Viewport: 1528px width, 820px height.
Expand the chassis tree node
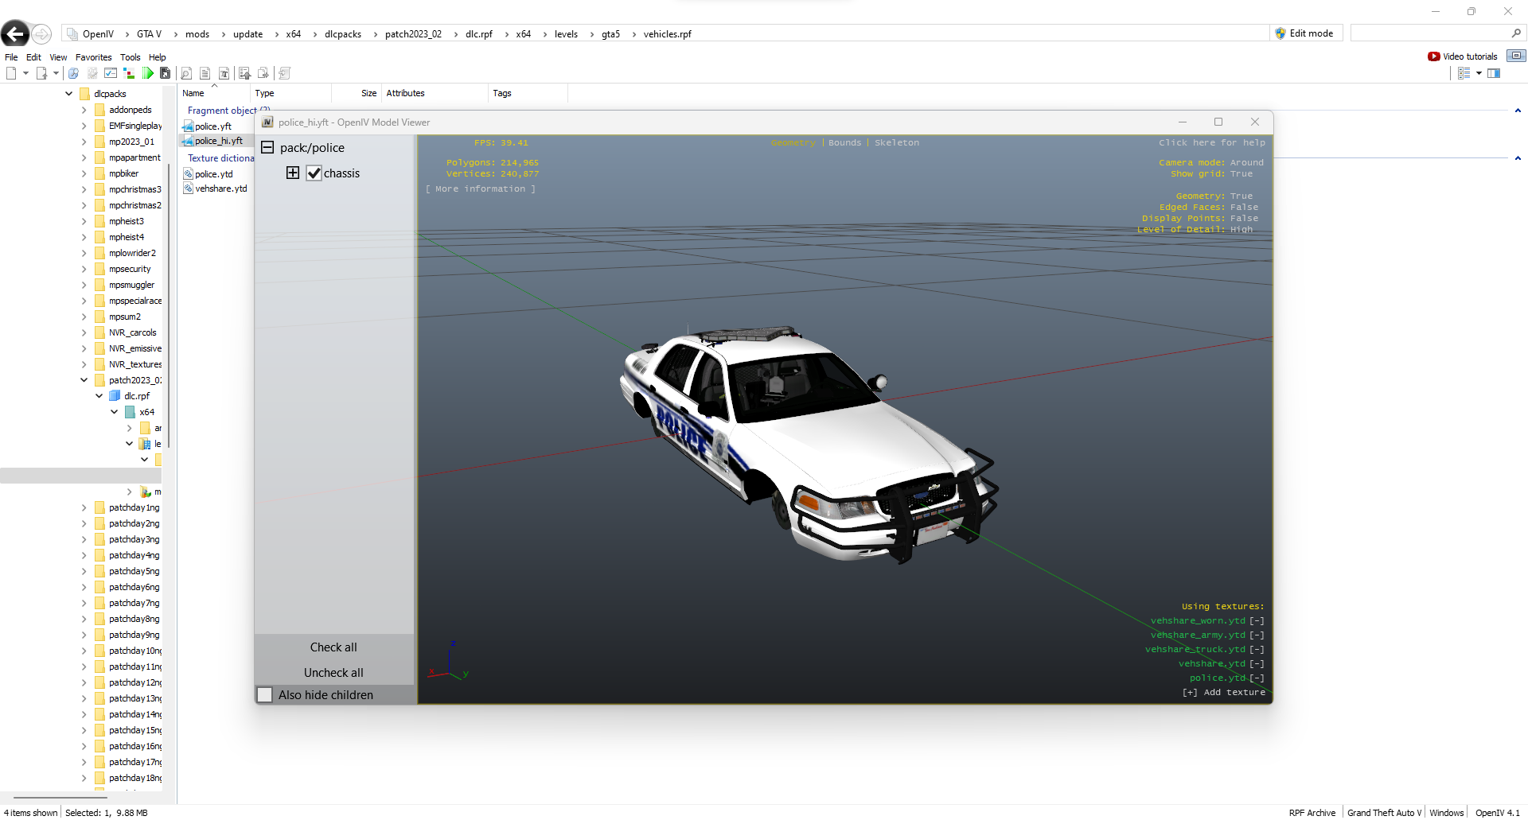coord(293,173)
